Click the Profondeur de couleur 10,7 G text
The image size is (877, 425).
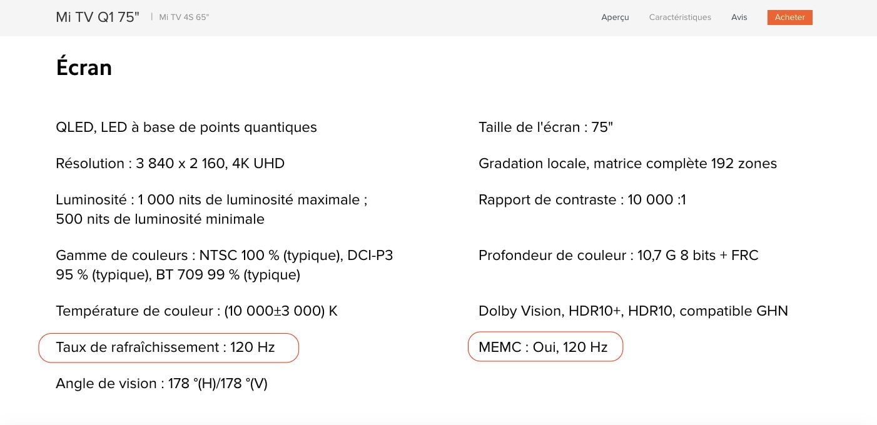click(618, 256)
